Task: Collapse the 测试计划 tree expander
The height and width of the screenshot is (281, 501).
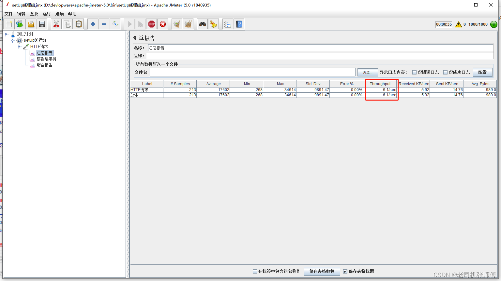Action: pyautogui.click(x=6, y=34)
